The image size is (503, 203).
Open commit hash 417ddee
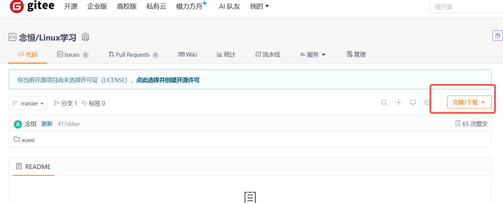click(x=68, y=124)
